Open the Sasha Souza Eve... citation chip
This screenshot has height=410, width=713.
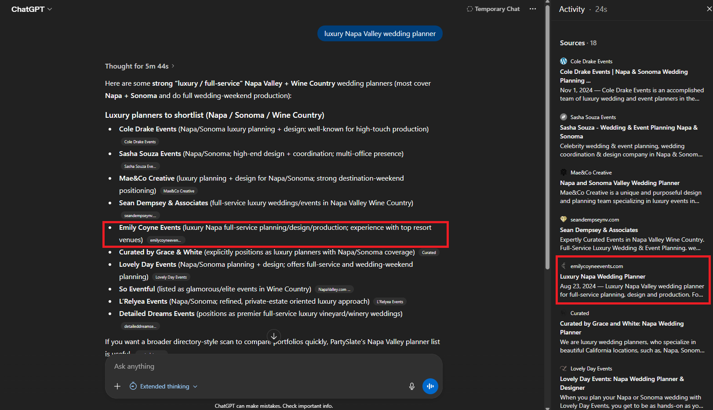(140, 166)
